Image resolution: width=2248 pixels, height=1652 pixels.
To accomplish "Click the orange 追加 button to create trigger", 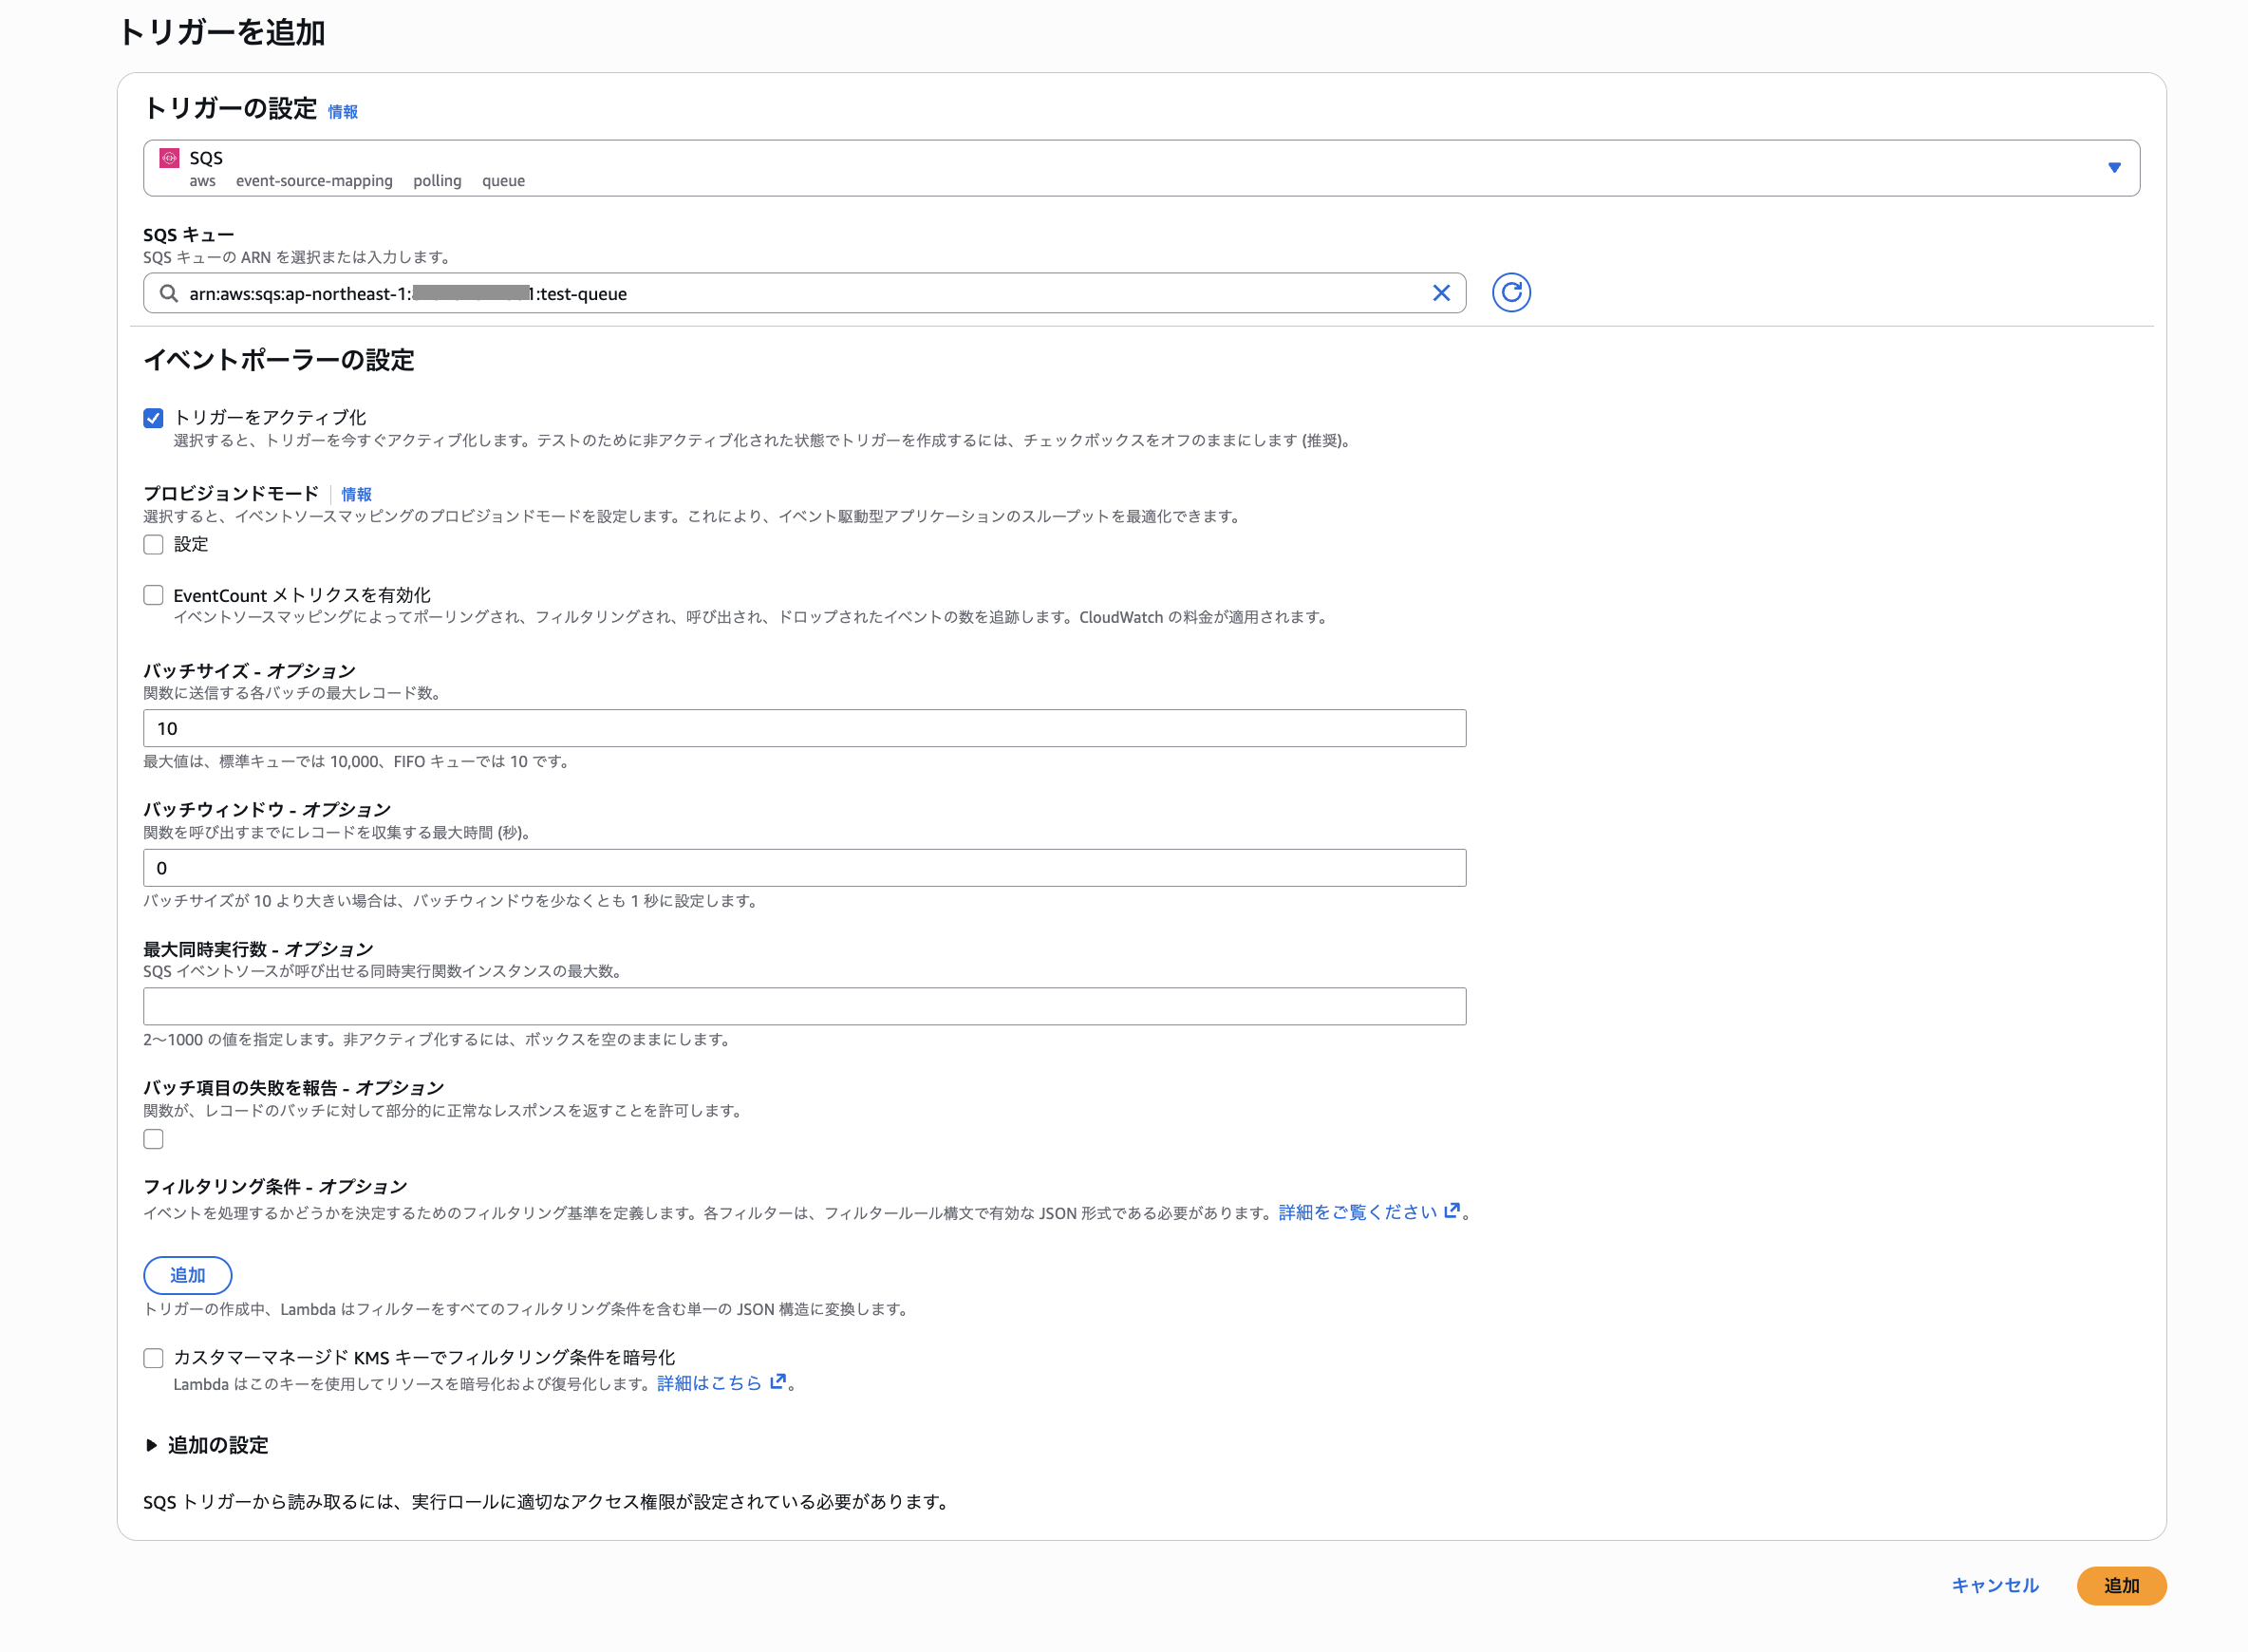I will click(2121, 1585).
